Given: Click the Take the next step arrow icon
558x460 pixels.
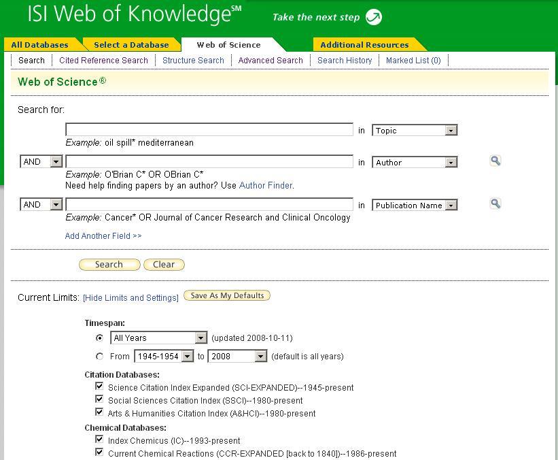Looking at the screenshot, I should tap(374, 17).
